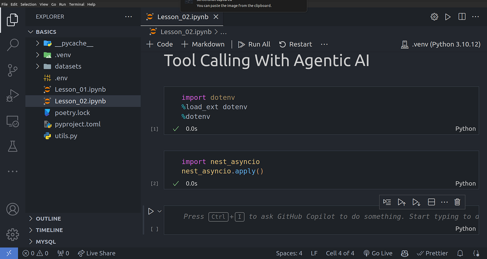Close the Lesson_02.ipynb tab
The image size is (487, 259).
coord(216,17)
